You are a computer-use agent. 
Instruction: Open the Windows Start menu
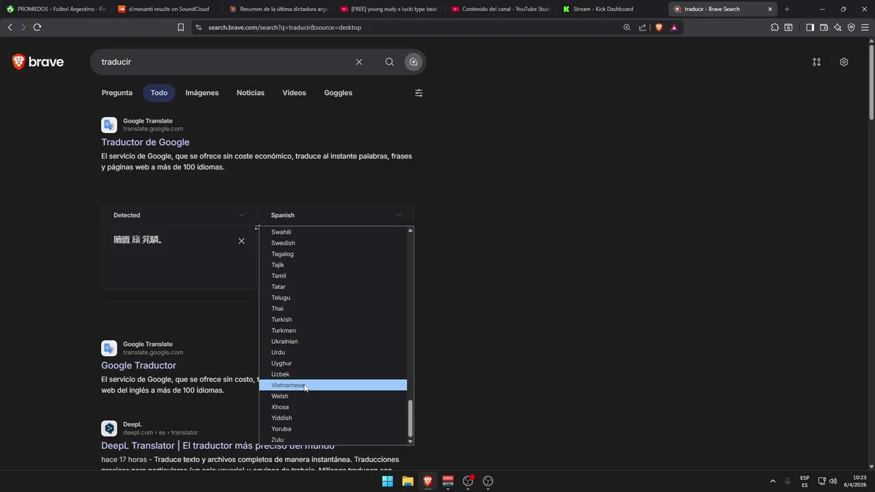tap(388, 481)
